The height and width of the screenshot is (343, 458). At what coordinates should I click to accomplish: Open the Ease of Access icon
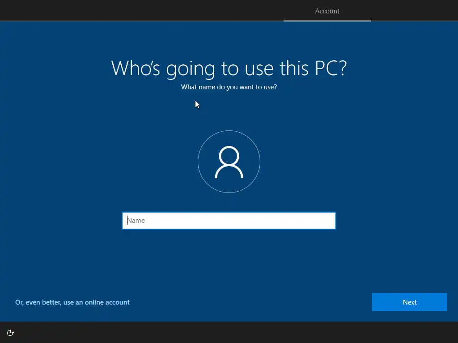click(x=11, y=333)
